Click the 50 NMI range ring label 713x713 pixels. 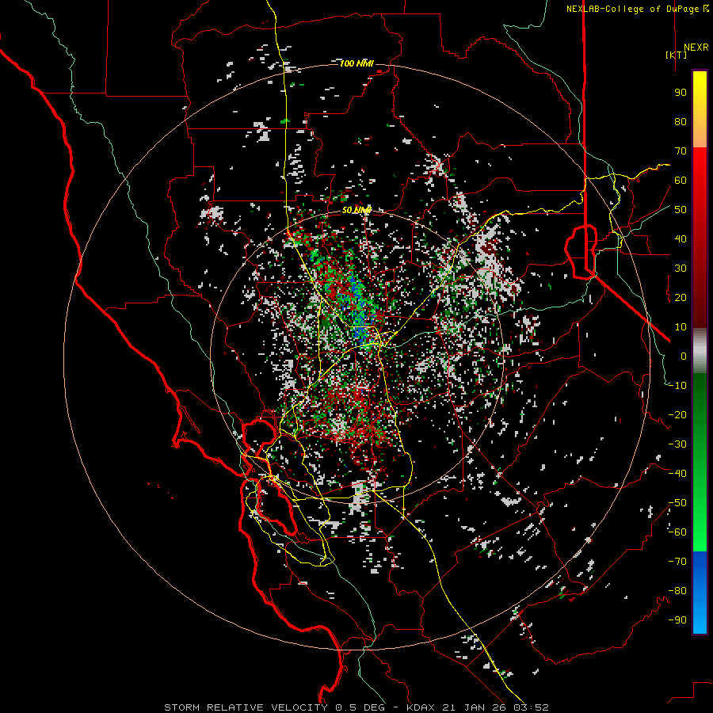(x=356, y=210)
